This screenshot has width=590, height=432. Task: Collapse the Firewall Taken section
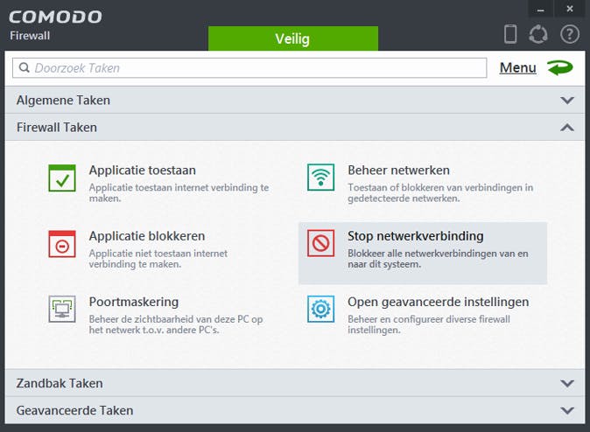pos(566,128)
